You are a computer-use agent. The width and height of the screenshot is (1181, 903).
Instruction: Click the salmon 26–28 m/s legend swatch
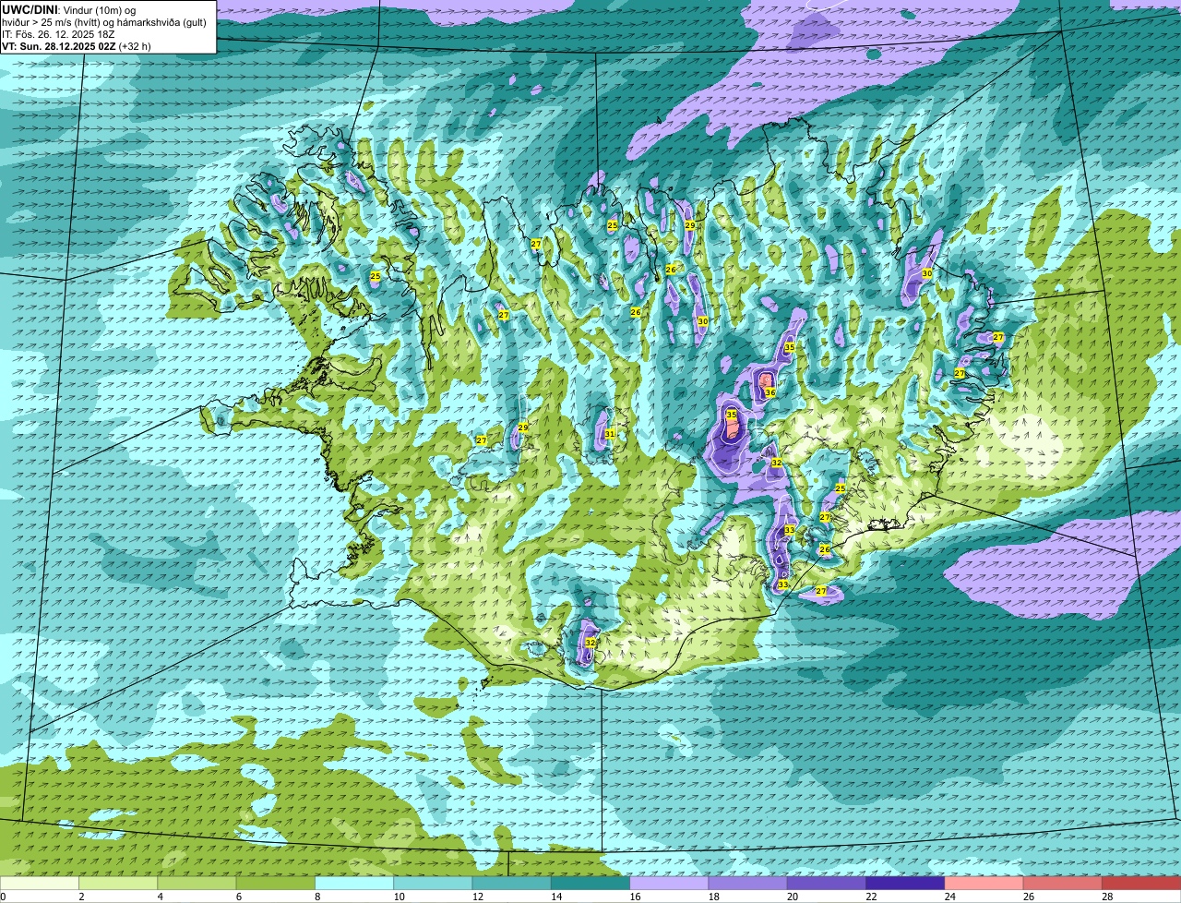(x=1063, y=883)
